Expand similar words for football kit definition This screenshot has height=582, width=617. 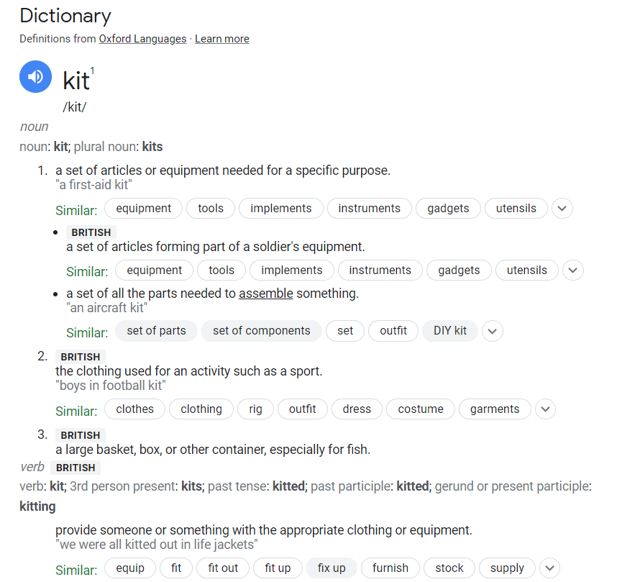coord(546,409)
